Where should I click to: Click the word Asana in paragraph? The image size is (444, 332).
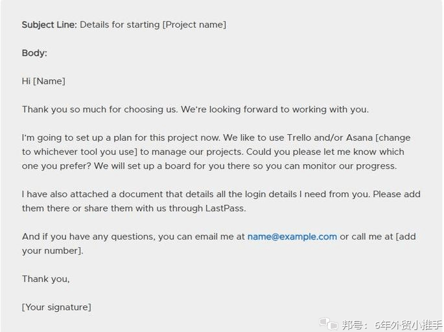(x=359, y=137)
